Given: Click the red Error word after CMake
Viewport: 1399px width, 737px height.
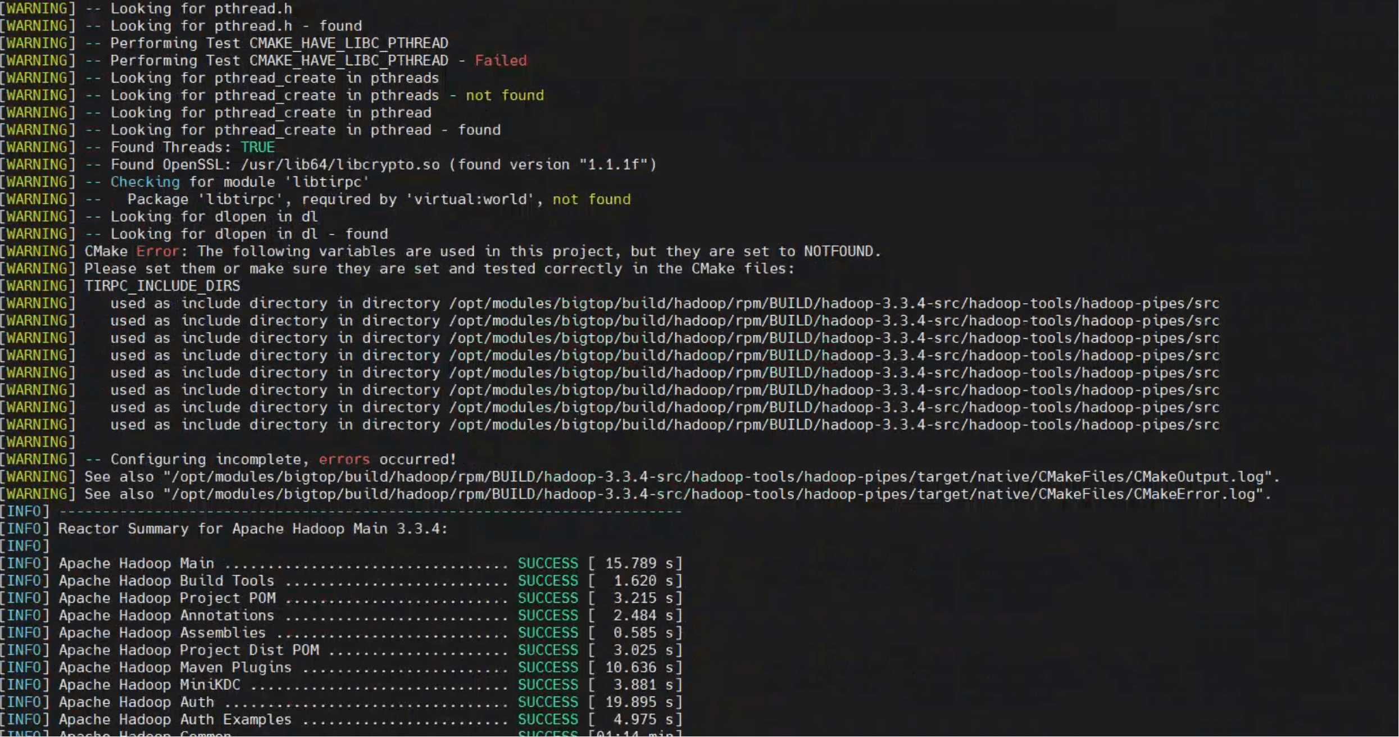Looking at the screenshot, I should tap(157, 252).
